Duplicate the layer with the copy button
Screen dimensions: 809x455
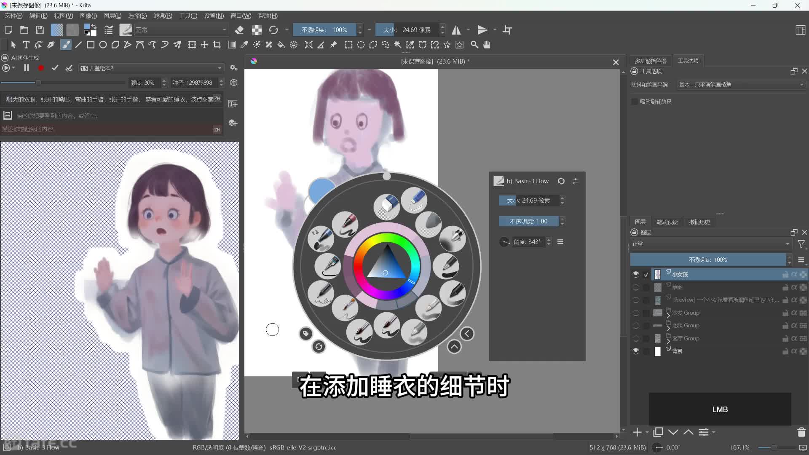[x=658, y=432]
